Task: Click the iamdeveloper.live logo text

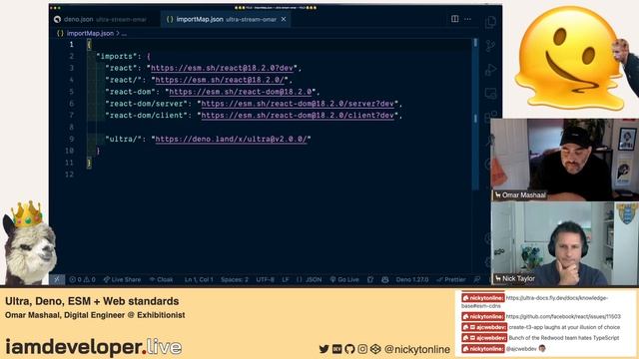Action: pyautogui.click(x=93, y=347)
